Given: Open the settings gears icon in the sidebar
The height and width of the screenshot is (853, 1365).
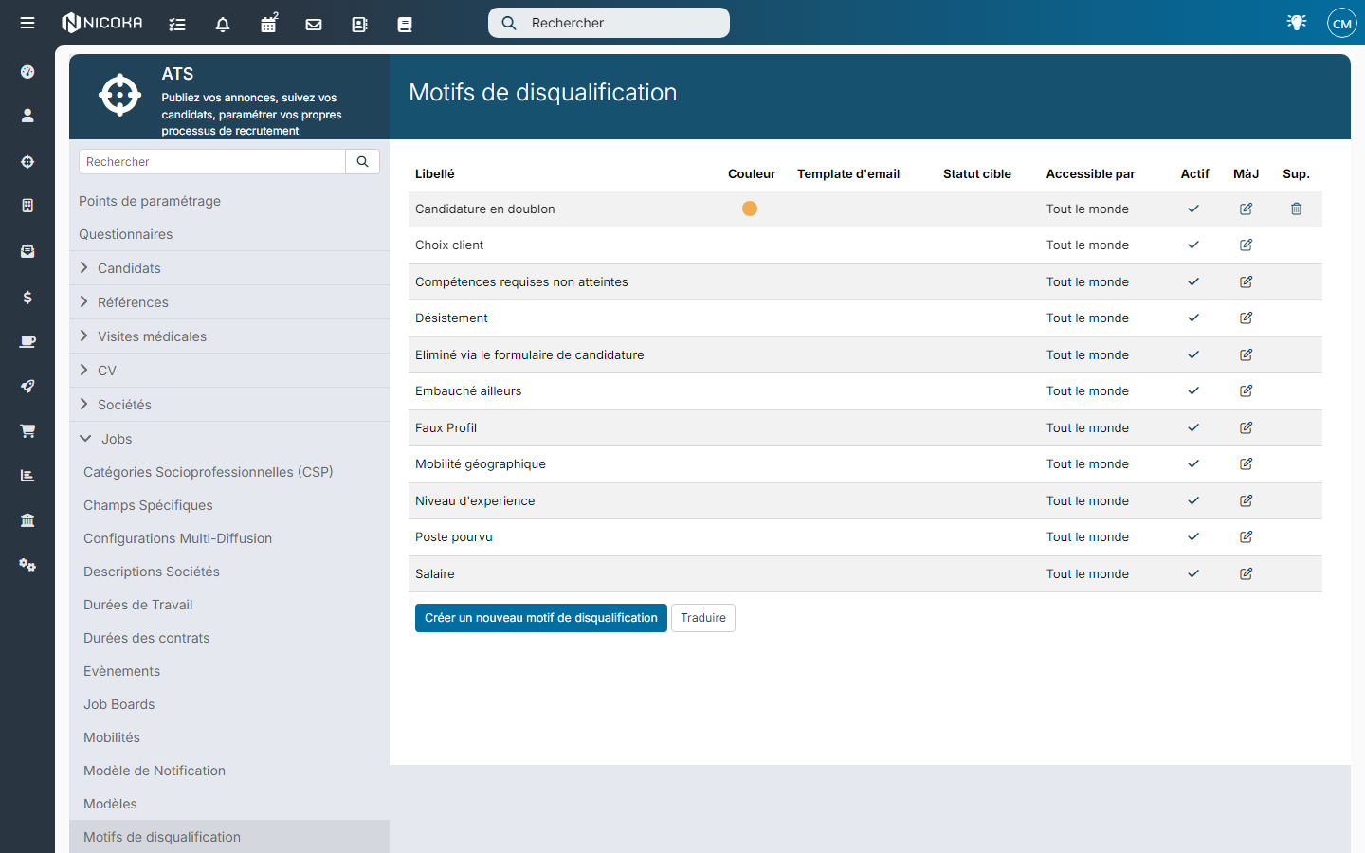Looking at the screenshot, I should (x=27, y=565).
